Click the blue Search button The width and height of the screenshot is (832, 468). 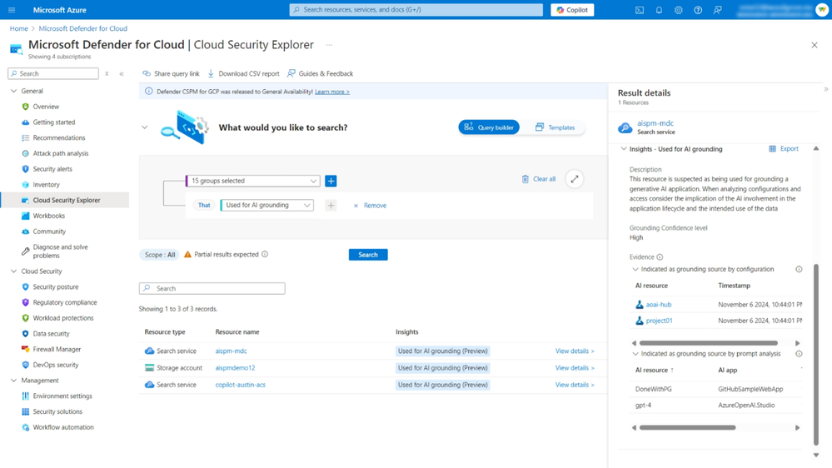368,255
